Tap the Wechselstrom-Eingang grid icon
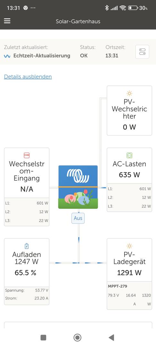The image size is (156, 347). 27,155
